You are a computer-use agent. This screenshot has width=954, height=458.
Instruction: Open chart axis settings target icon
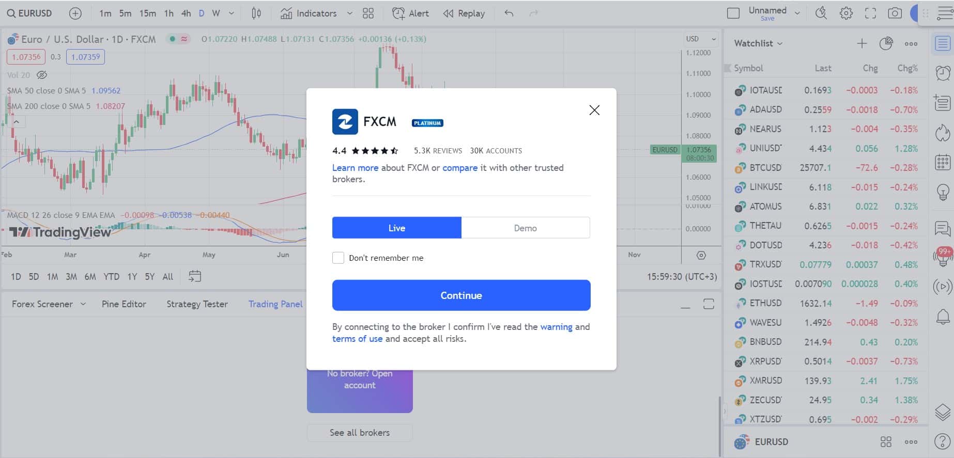click(701, 255)
